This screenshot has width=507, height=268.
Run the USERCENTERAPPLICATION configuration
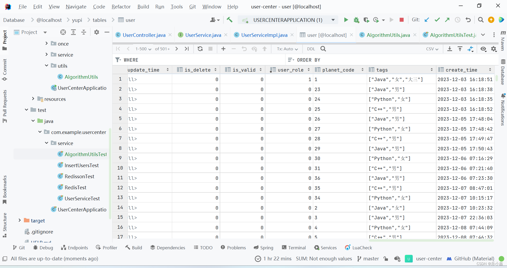coord(346,20)
